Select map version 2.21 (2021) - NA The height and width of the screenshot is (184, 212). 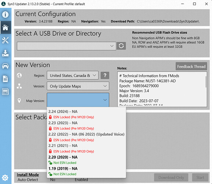click(x=86, y=148)
